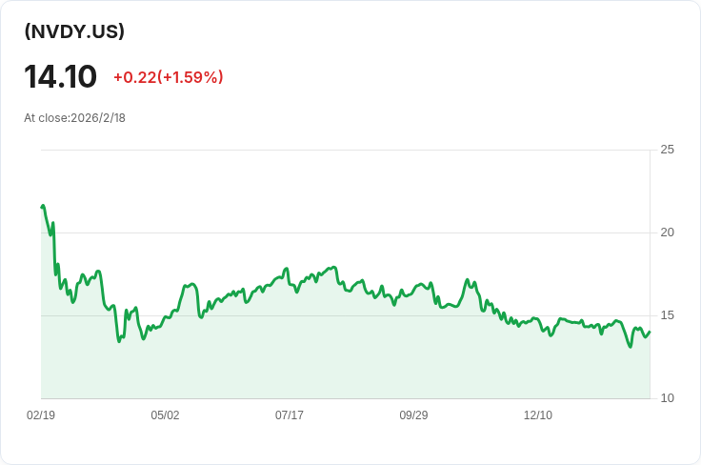Select the 07/17 date on the x-axis
This screenshot has height=465, width=701.
[290, 415]
